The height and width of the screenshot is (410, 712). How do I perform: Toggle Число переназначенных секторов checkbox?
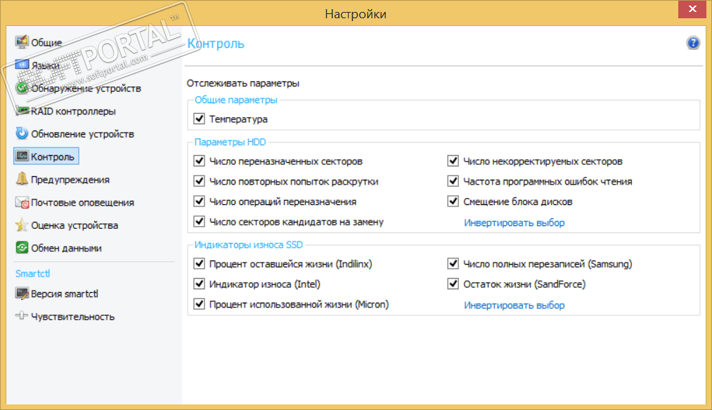[x=200, y=161]
